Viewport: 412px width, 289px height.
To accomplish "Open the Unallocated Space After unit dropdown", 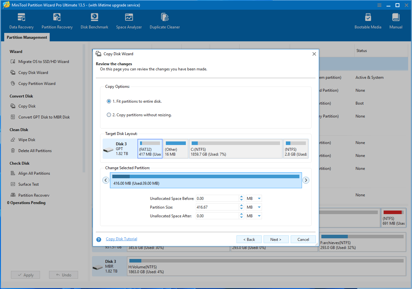I will tap(254, 216).
